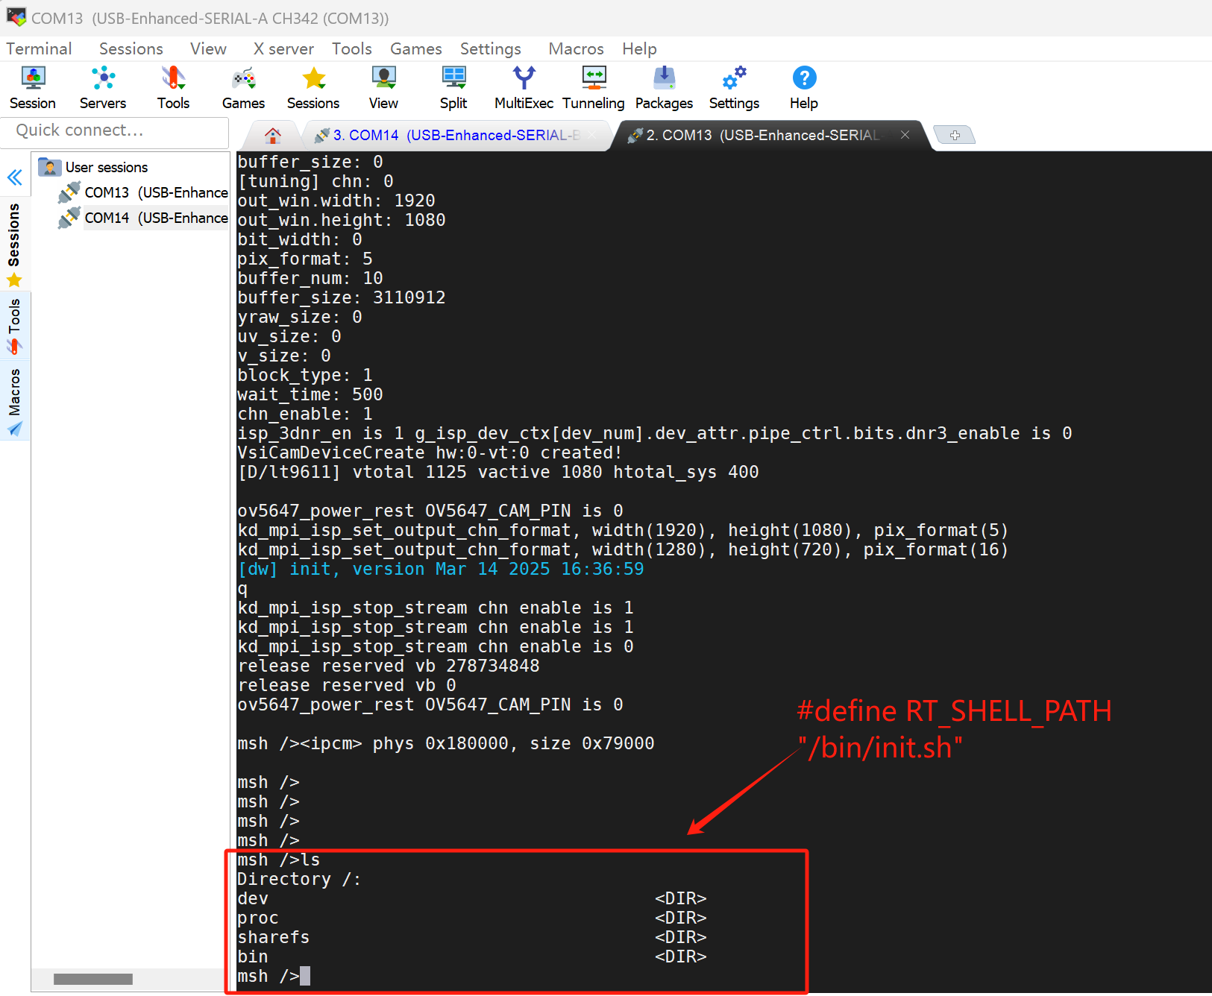The height and width of the screenshot is (996, 1212).
Task: Open a new tab with plus button
Action: 955,135
